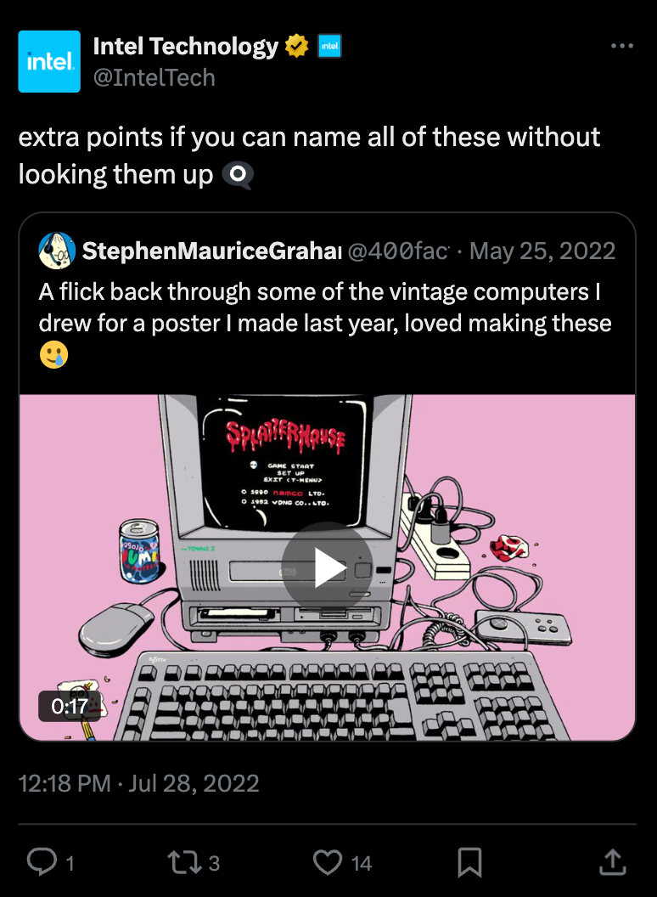
Task: Open the Intel profile avatar
Action: click(x=49, y=61)
